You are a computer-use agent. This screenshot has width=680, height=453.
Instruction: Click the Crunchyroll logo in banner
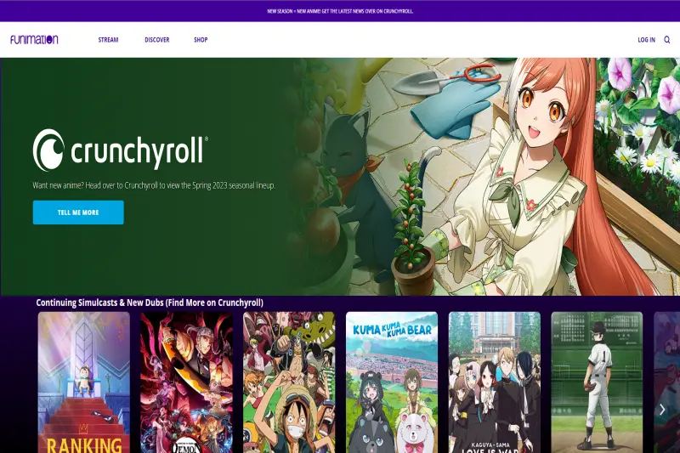click(x=121, y=150)
